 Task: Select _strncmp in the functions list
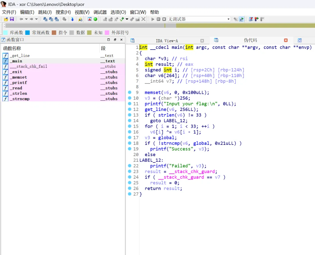click(x=63, y=99)
